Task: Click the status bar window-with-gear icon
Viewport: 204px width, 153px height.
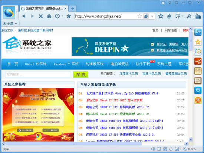Action: 177,149
